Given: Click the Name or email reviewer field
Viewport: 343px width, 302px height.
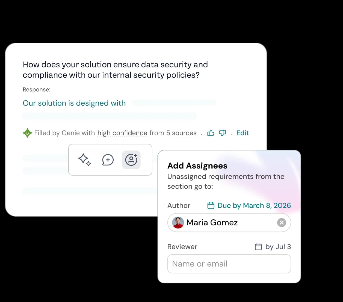Looking at the screenshot, I should coord(229,264).
